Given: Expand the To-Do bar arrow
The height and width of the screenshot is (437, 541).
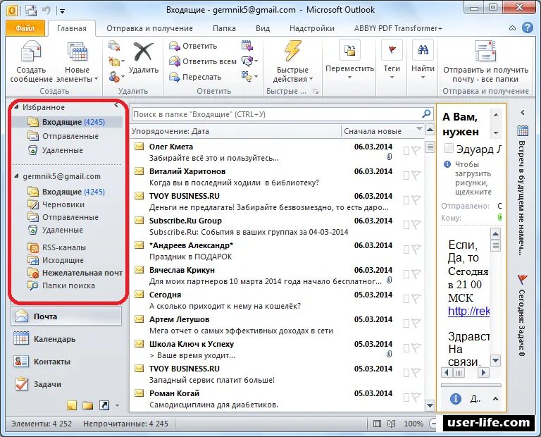Looking at the screenshot, I should [523, 112].
